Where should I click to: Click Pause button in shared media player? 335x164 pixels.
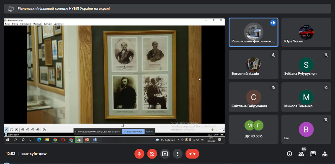12,130
